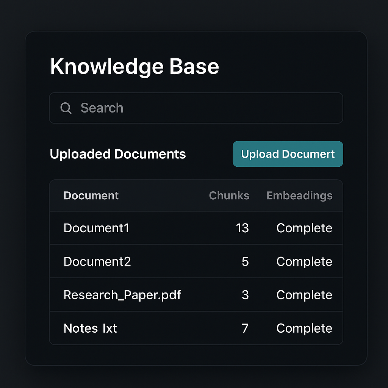Select the Document2 row name

(x=97, y=261)
